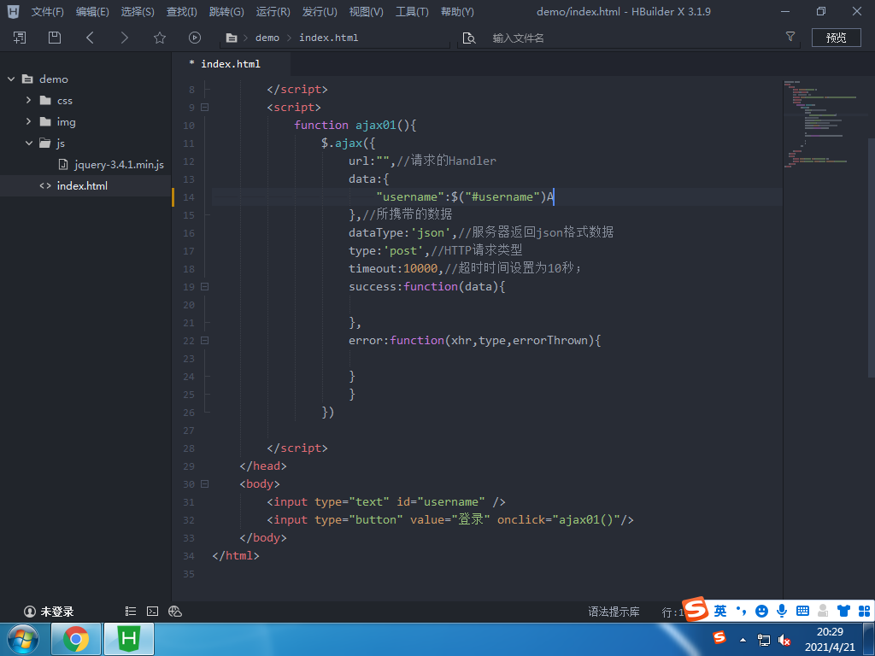Switch to Chrome in the taskbar

76,639
